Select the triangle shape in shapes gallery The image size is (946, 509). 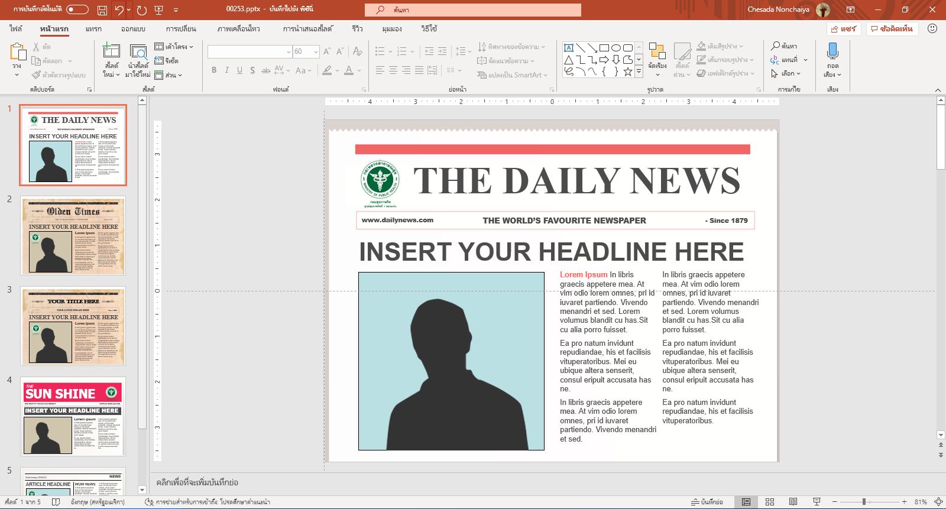coord(568,60)
